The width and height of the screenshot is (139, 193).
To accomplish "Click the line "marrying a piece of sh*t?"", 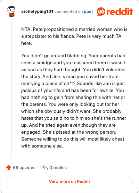I will [x=48, y=83].
